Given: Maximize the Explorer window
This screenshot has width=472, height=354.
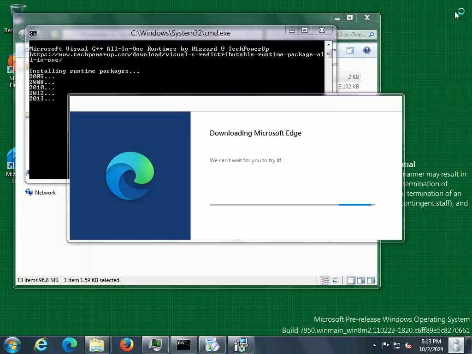Looking at the screenshot, I should coord(350,18).
